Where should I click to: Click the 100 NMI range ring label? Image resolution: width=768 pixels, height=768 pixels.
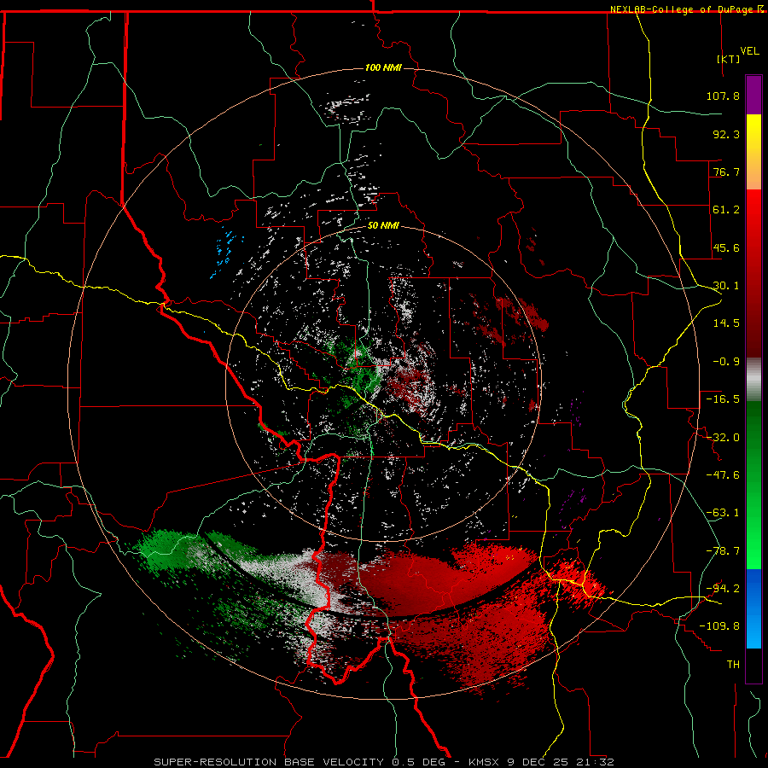click(x=383, y=67)
